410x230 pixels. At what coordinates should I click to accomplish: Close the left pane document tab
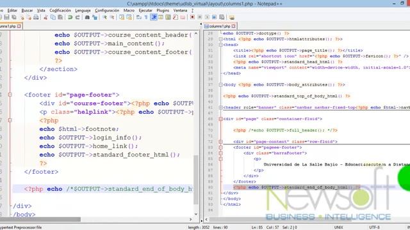[x=19, y=26]
